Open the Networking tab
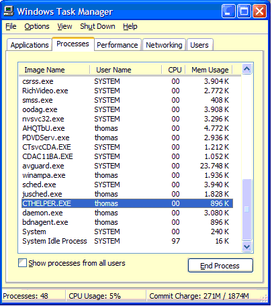Image resolution: width=272 pixels, height=306 pixels. tap(164, 45)
